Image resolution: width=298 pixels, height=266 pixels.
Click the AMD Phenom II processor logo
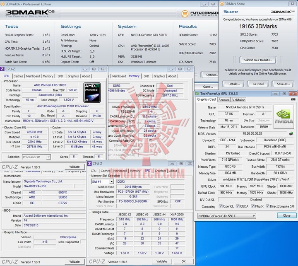(x=91, y=93)
